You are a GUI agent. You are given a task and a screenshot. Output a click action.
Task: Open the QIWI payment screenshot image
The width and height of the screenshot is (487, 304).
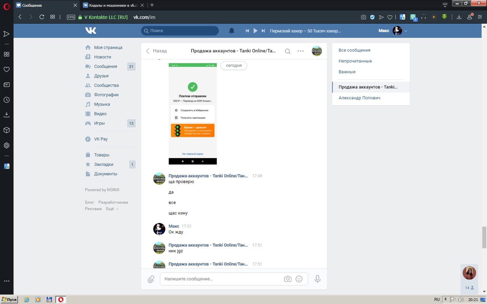click(193, 114)
